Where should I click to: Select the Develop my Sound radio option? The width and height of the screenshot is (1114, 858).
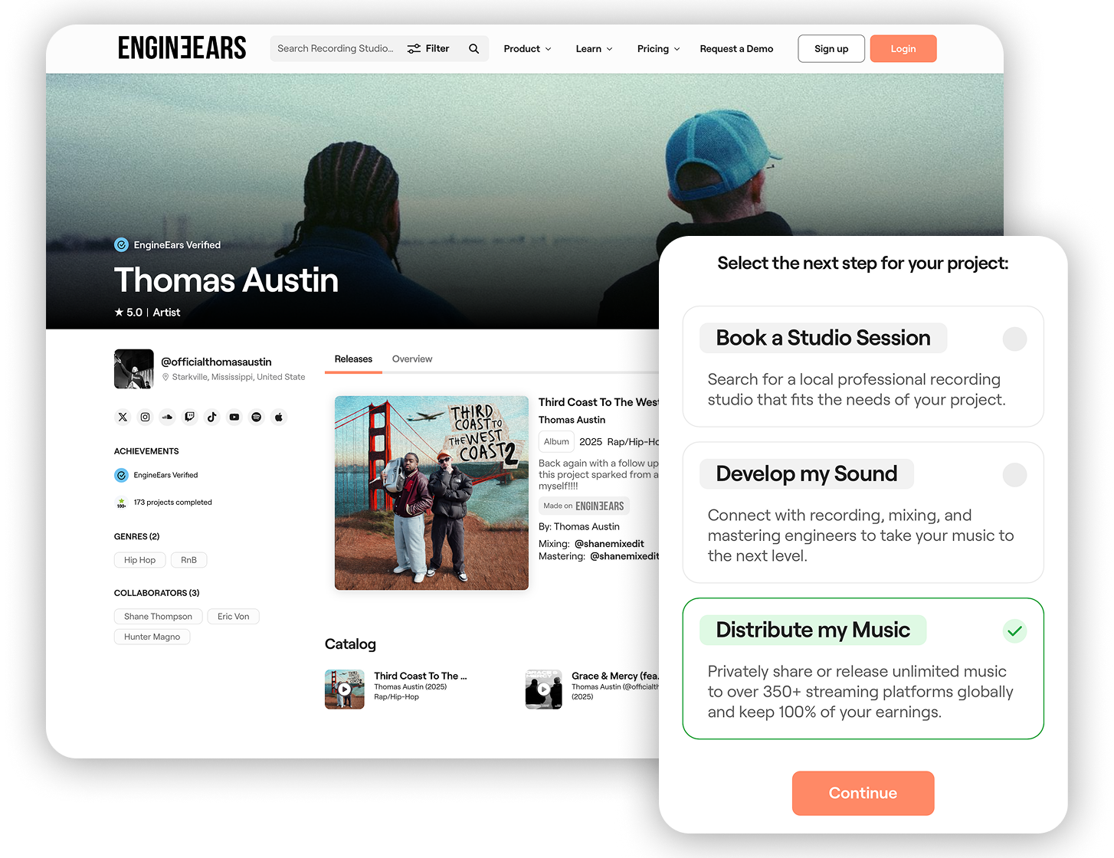click(1014, 475)
